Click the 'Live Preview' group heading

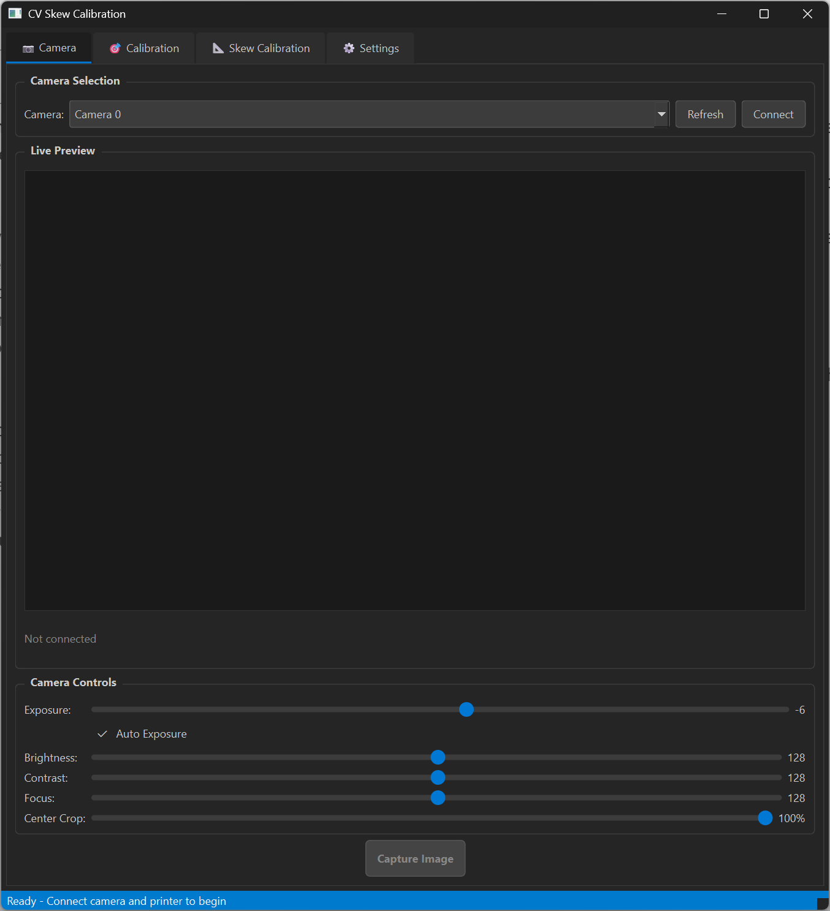63,151
